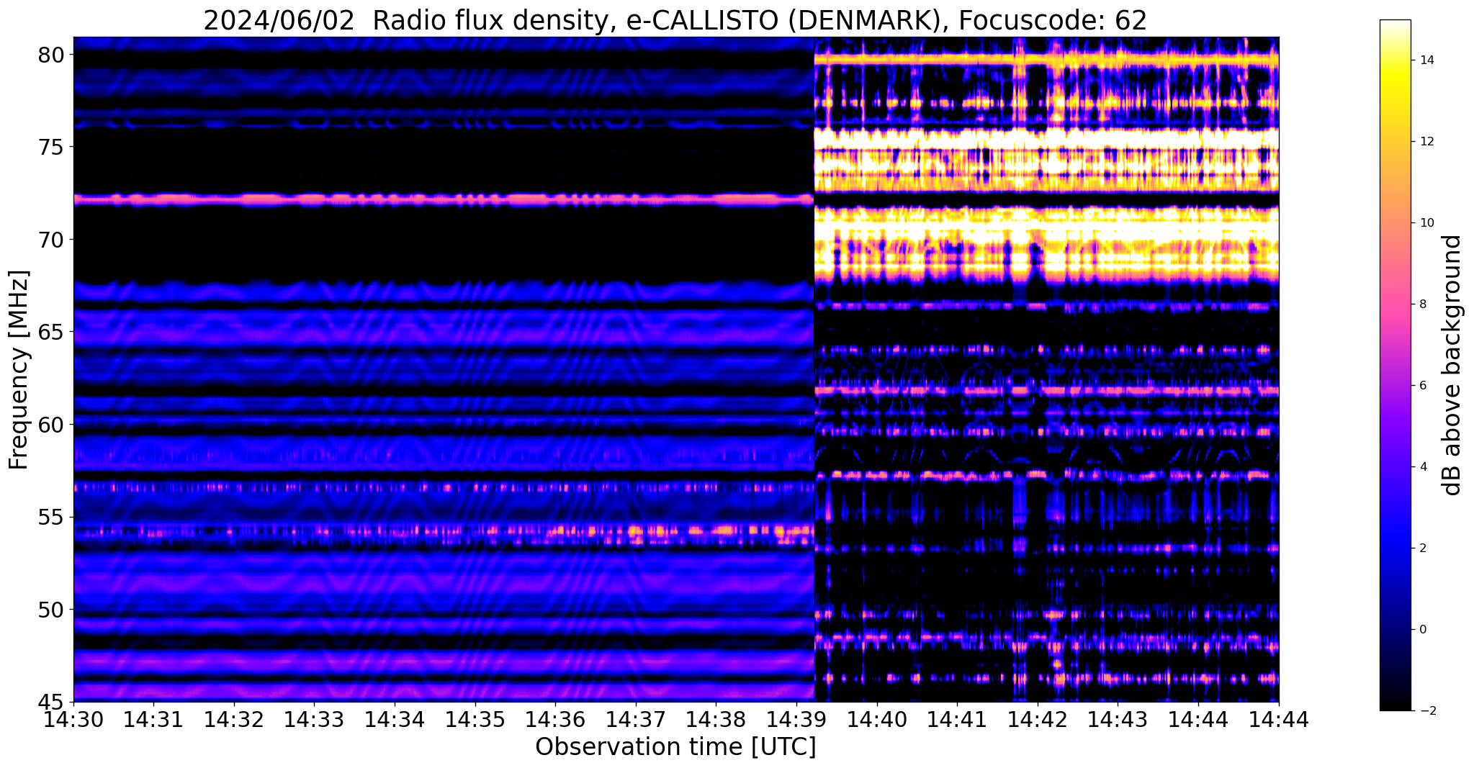
Task: Click the 60 MHz frequency tick label
Action: coord(51,425)
